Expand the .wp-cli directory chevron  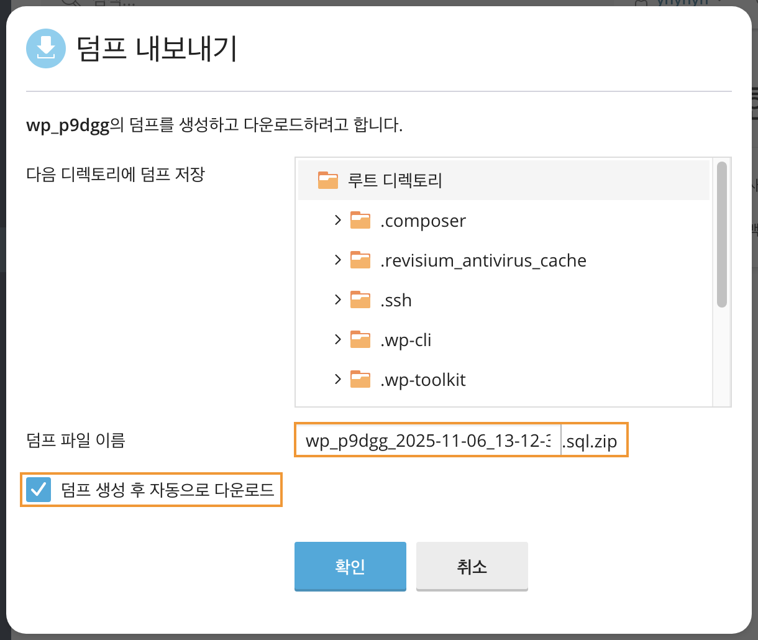[337, 339]
